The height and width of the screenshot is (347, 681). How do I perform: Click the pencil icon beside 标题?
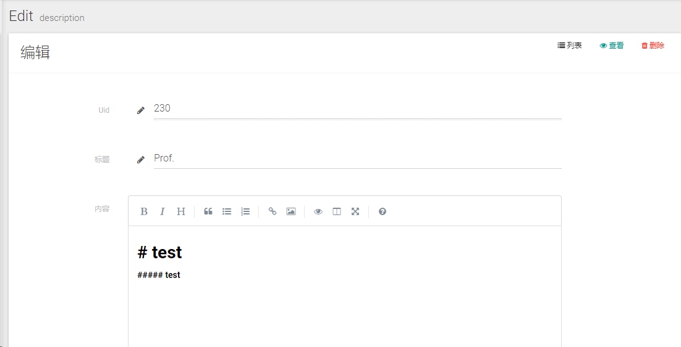[x=141, y=160]
